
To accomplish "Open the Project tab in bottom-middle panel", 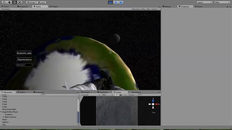I will 86,92.
